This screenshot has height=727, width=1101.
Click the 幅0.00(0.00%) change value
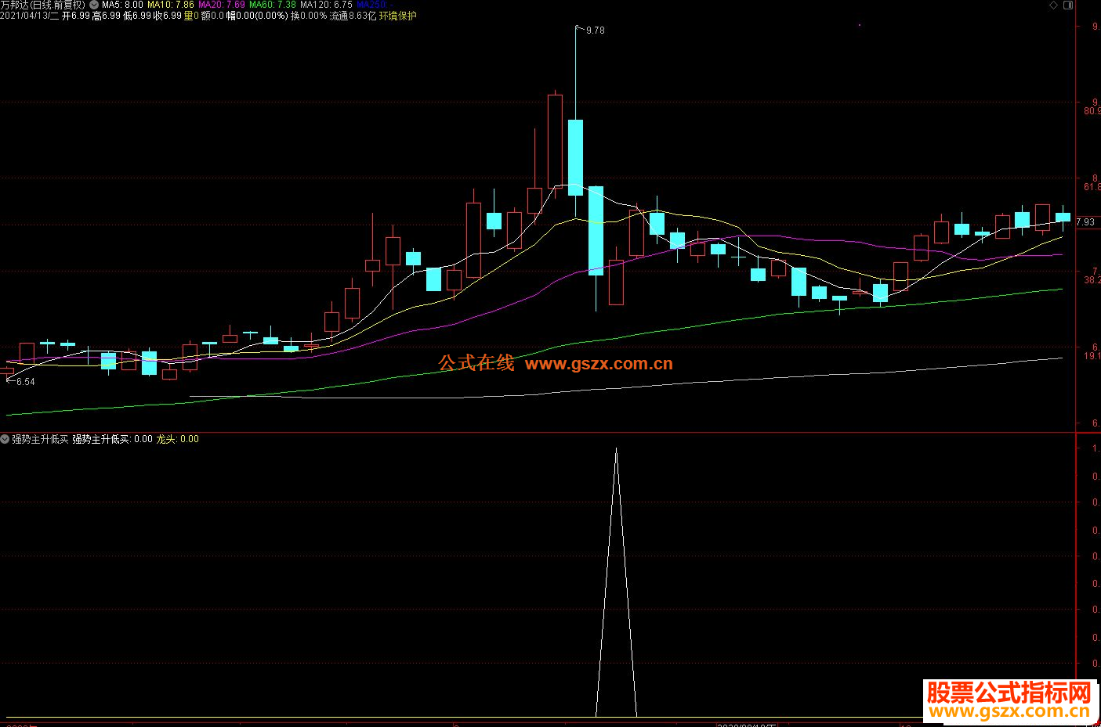coord(257,16)
